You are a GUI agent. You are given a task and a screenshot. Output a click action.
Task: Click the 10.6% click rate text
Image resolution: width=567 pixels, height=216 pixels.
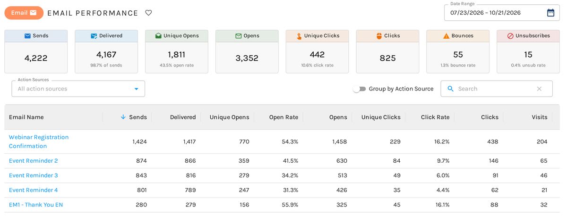point(318,66)
